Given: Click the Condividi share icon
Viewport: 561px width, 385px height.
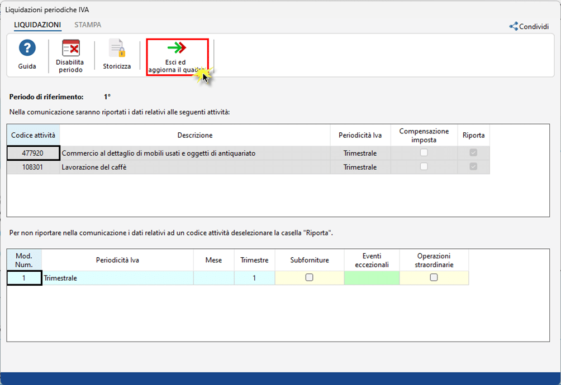Looking at the screenshot, I should 514,26.
